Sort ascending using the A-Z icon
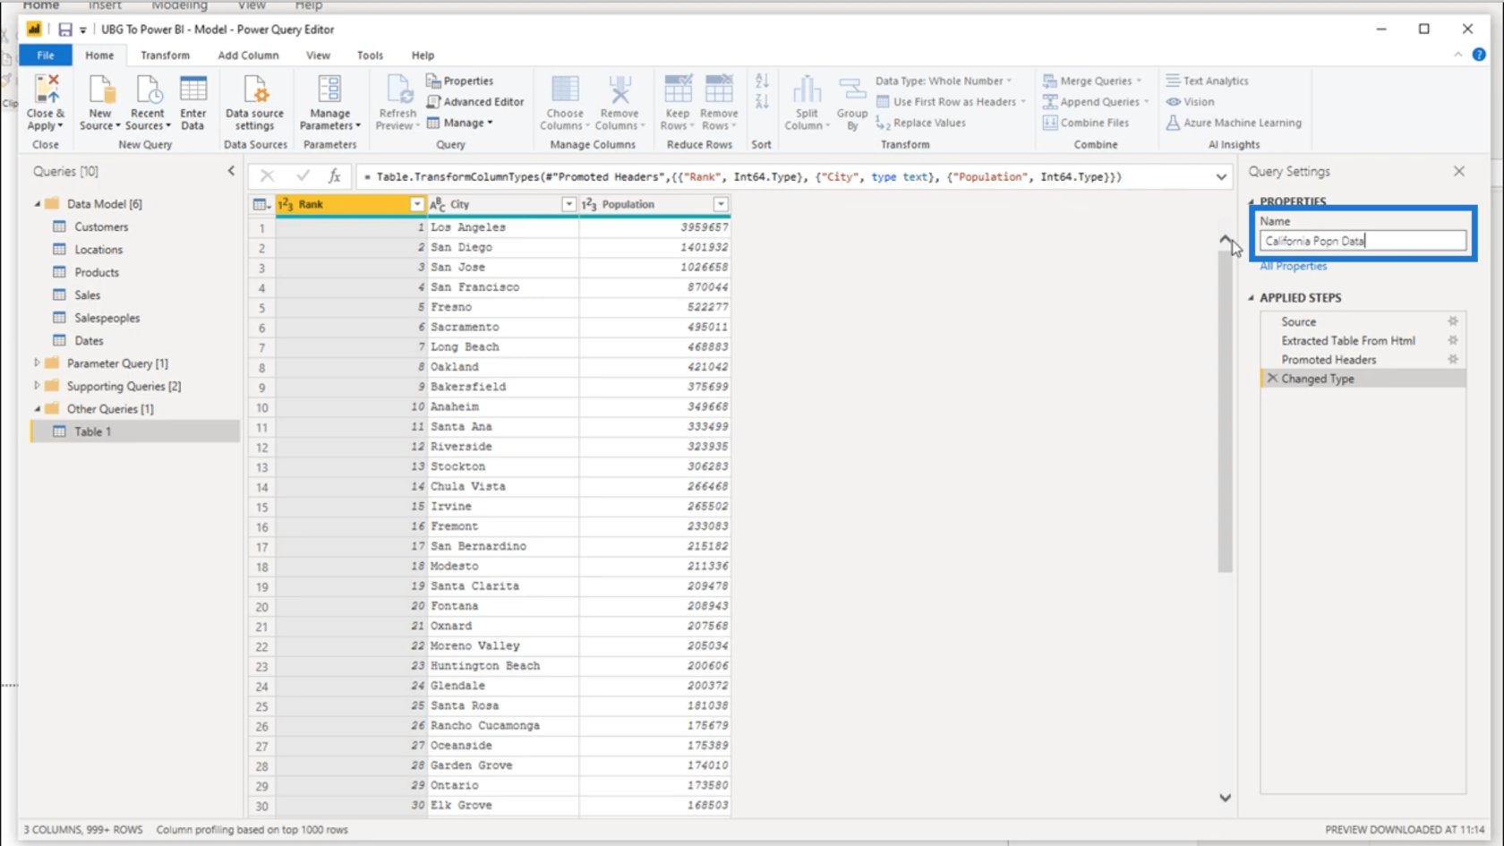This screenshot has height=846, width=1504. [x=762, y=81]
